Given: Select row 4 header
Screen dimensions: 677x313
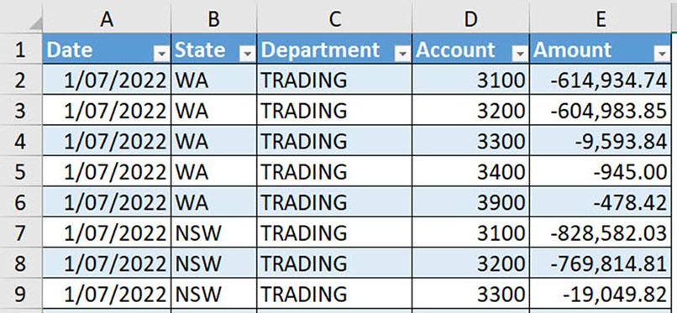Looking at the screenshot, I should (x=21, y=140).
